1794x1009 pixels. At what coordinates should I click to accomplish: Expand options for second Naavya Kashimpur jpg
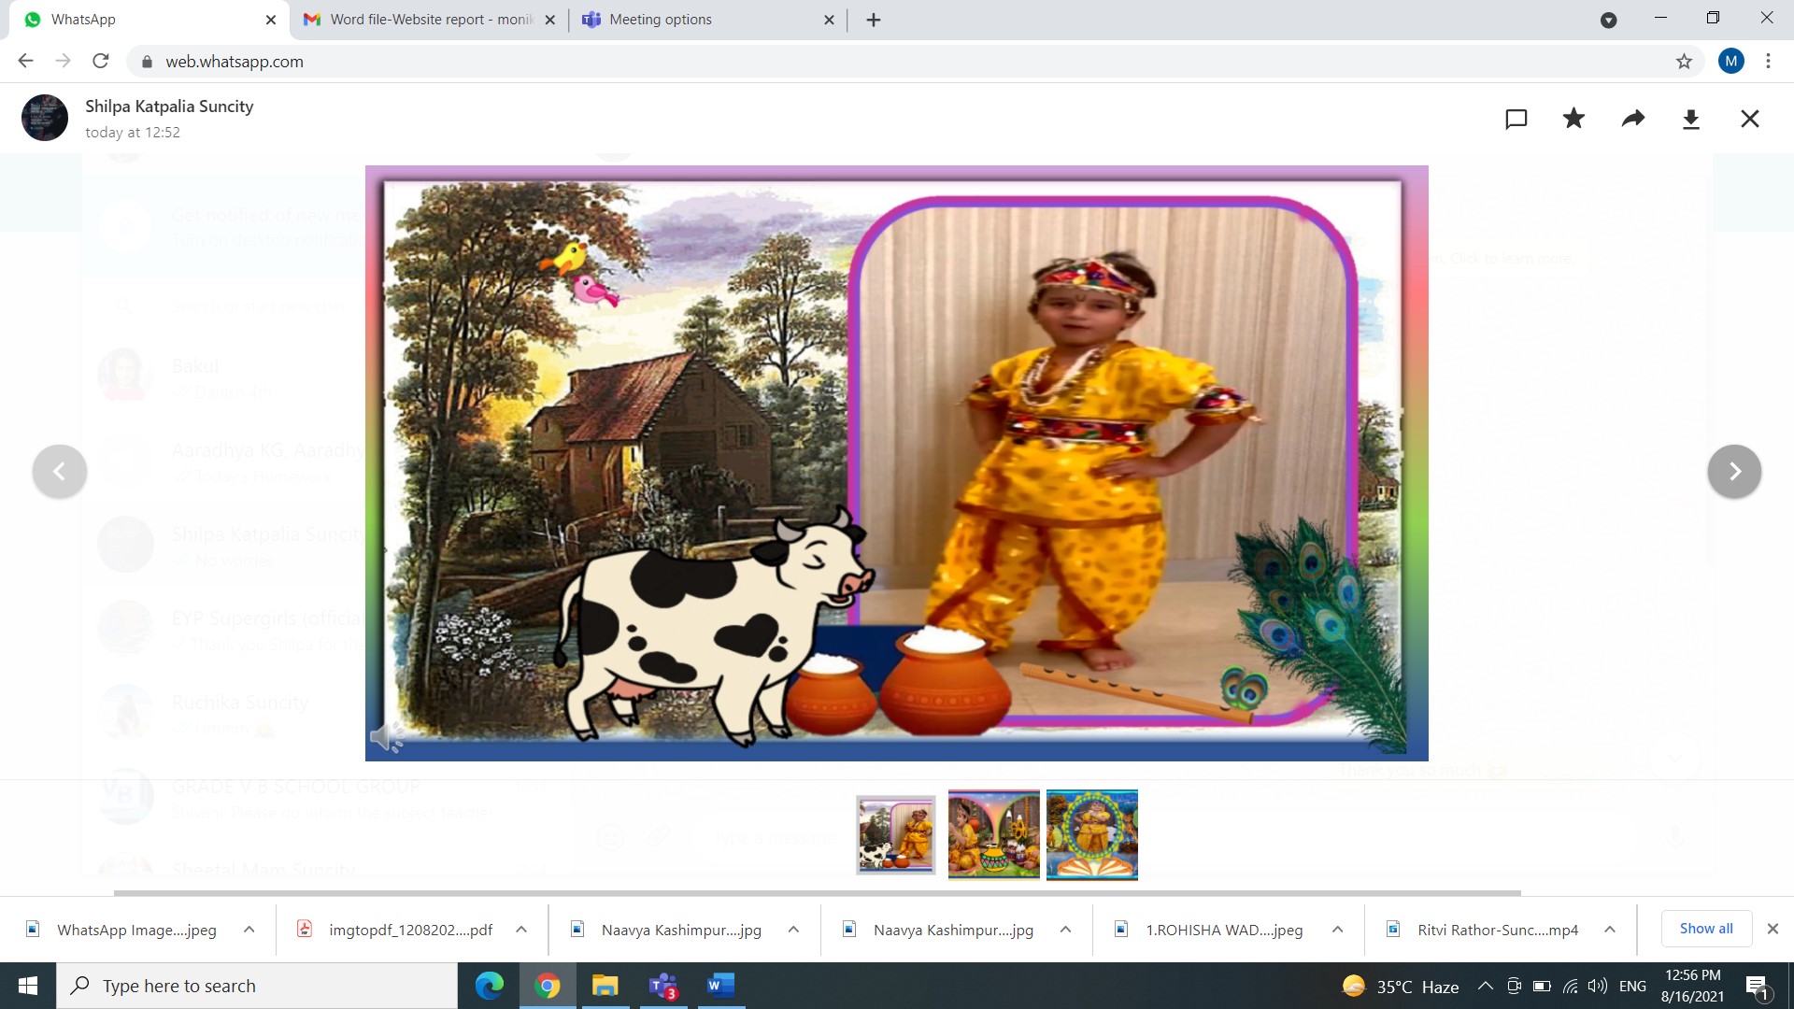pos(1065,930)
